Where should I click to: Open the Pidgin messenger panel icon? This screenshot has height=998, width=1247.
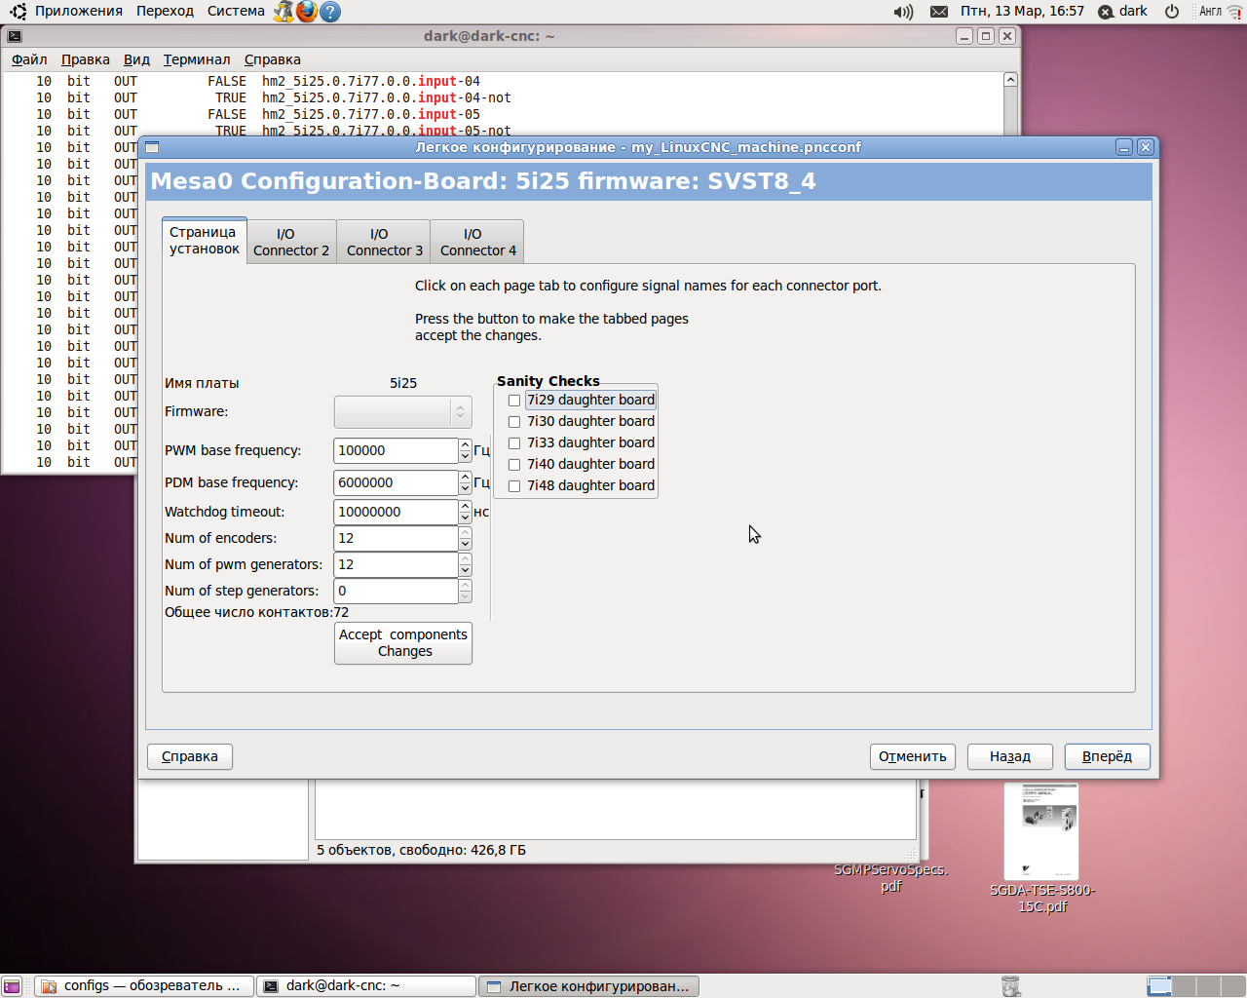tap(283, 12)
